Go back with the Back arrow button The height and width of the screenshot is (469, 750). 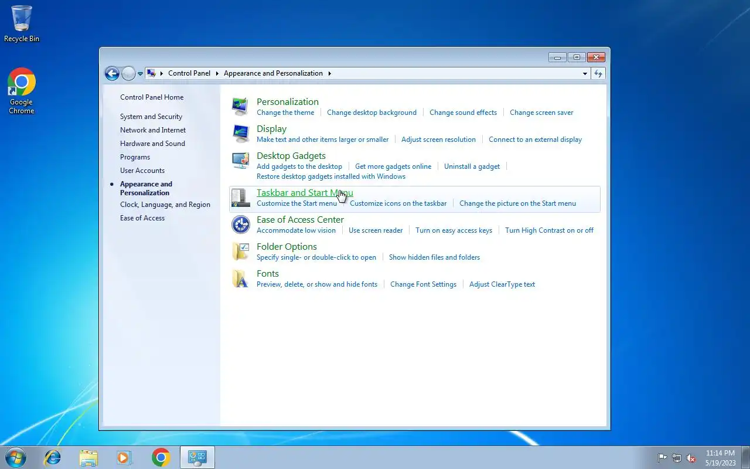coord(112,73)
